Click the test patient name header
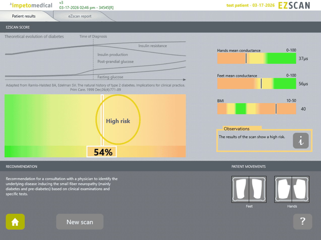321x240 pixels. 250,5
